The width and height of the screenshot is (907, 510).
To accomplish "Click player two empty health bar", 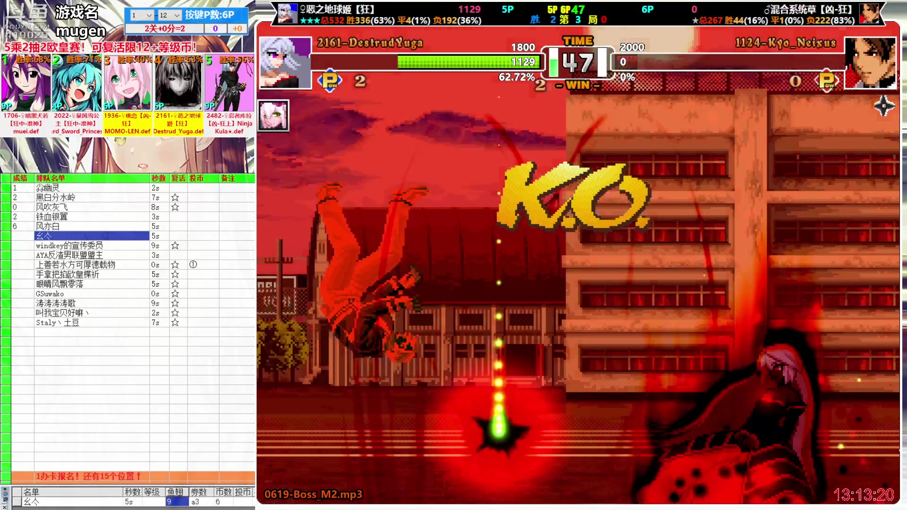I will tap(729, 62).
